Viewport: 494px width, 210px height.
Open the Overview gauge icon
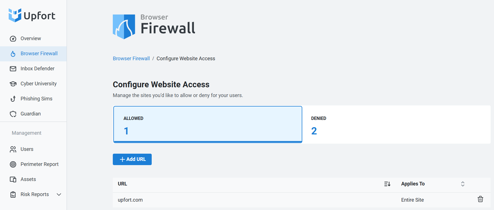pos(13,38)
